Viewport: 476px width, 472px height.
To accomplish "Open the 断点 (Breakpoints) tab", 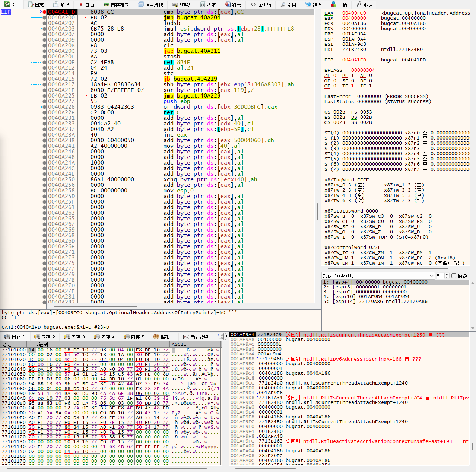I will [87, 4].
